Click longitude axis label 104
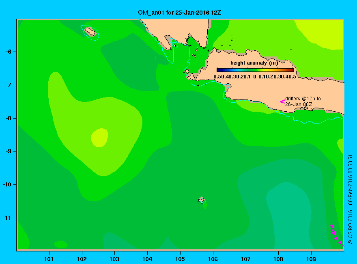 [x=147, y=259]
